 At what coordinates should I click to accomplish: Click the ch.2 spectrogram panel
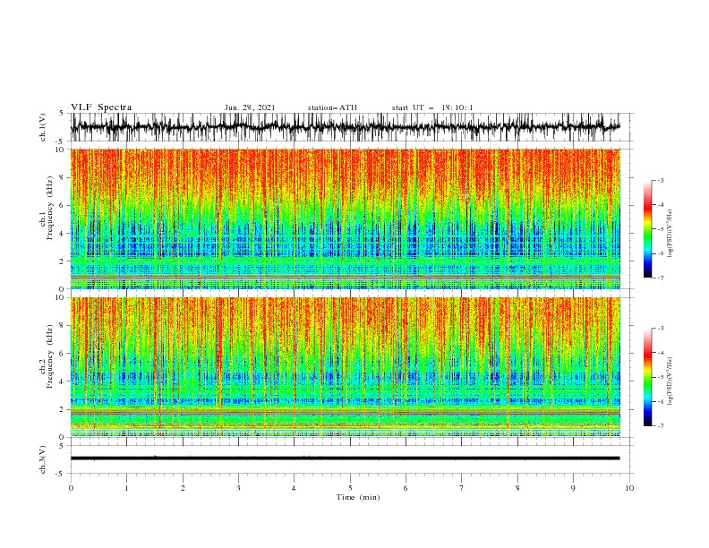[345, 367]
